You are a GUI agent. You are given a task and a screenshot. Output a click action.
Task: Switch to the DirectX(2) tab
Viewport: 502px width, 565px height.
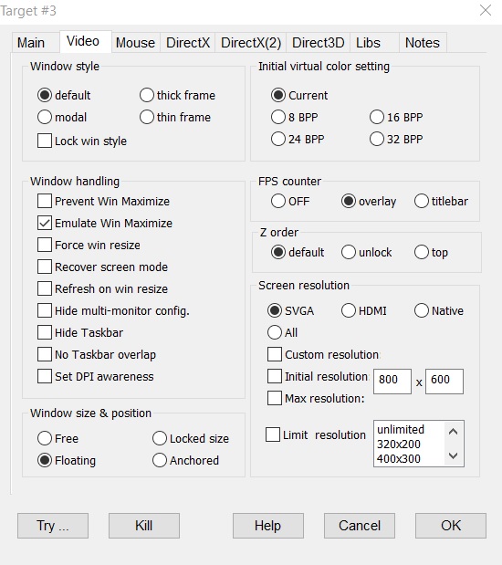251,43
